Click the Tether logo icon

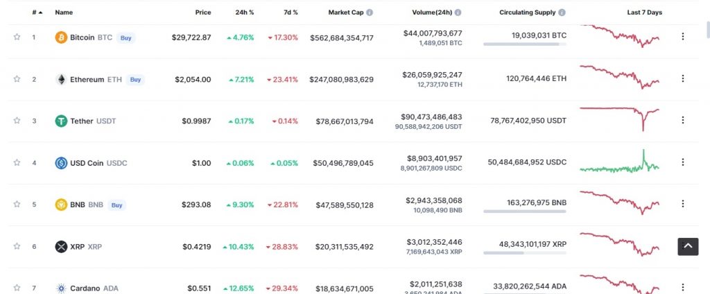tap(61, 121)
